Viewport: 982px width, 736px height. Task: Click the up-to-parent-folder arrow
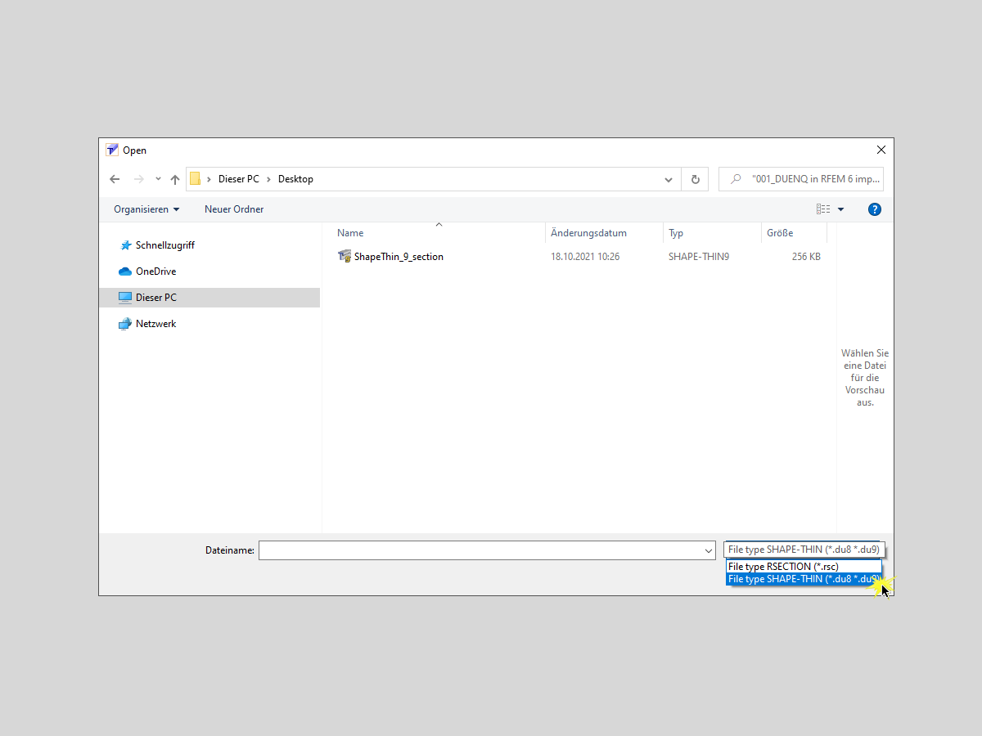click(x=175, y=178)
